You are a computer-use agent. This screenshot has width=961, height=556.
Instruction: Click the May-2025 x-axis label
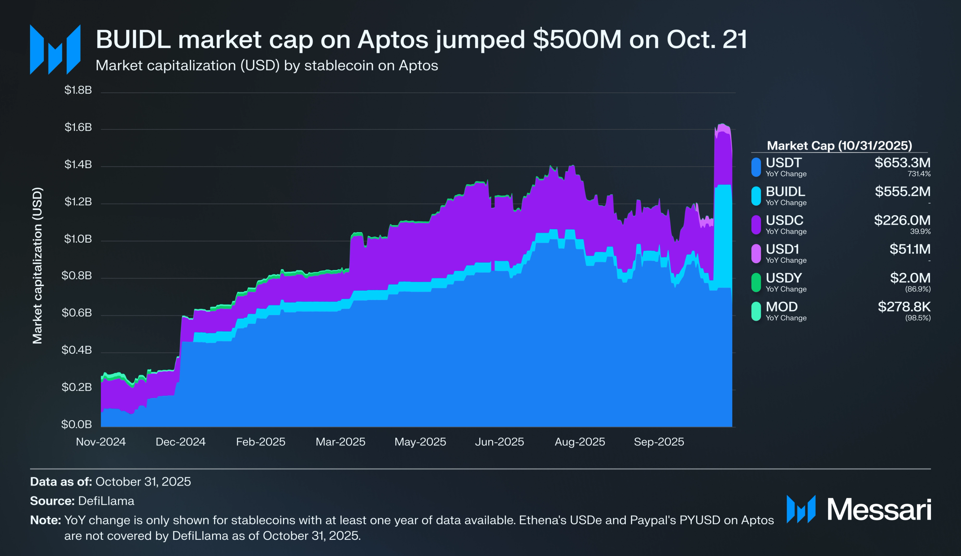pos(420,442)
